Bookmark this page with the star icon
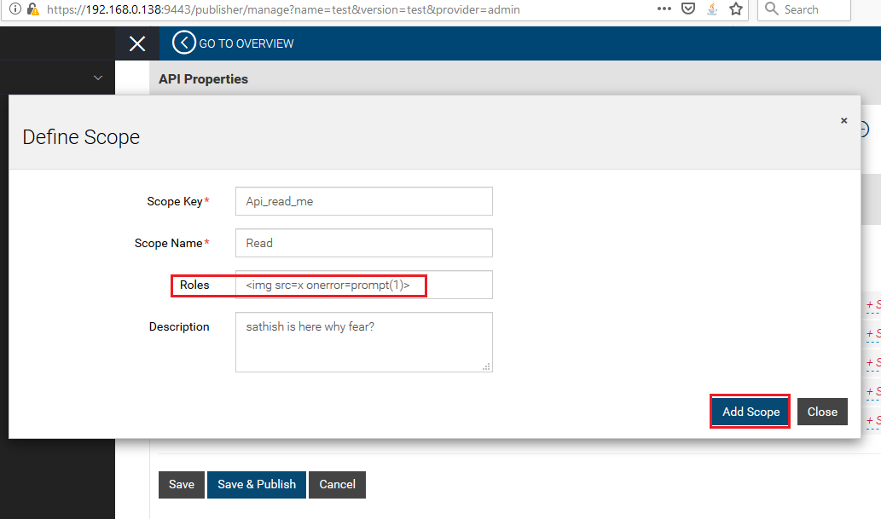The height and width of the screenshot is (519, 881). click(736, 9)
